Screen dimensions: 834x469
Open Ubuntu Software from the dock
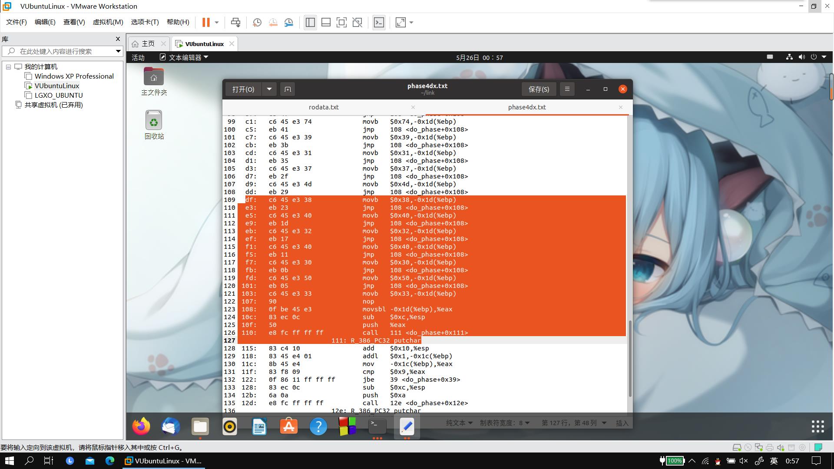coord(289,427)
